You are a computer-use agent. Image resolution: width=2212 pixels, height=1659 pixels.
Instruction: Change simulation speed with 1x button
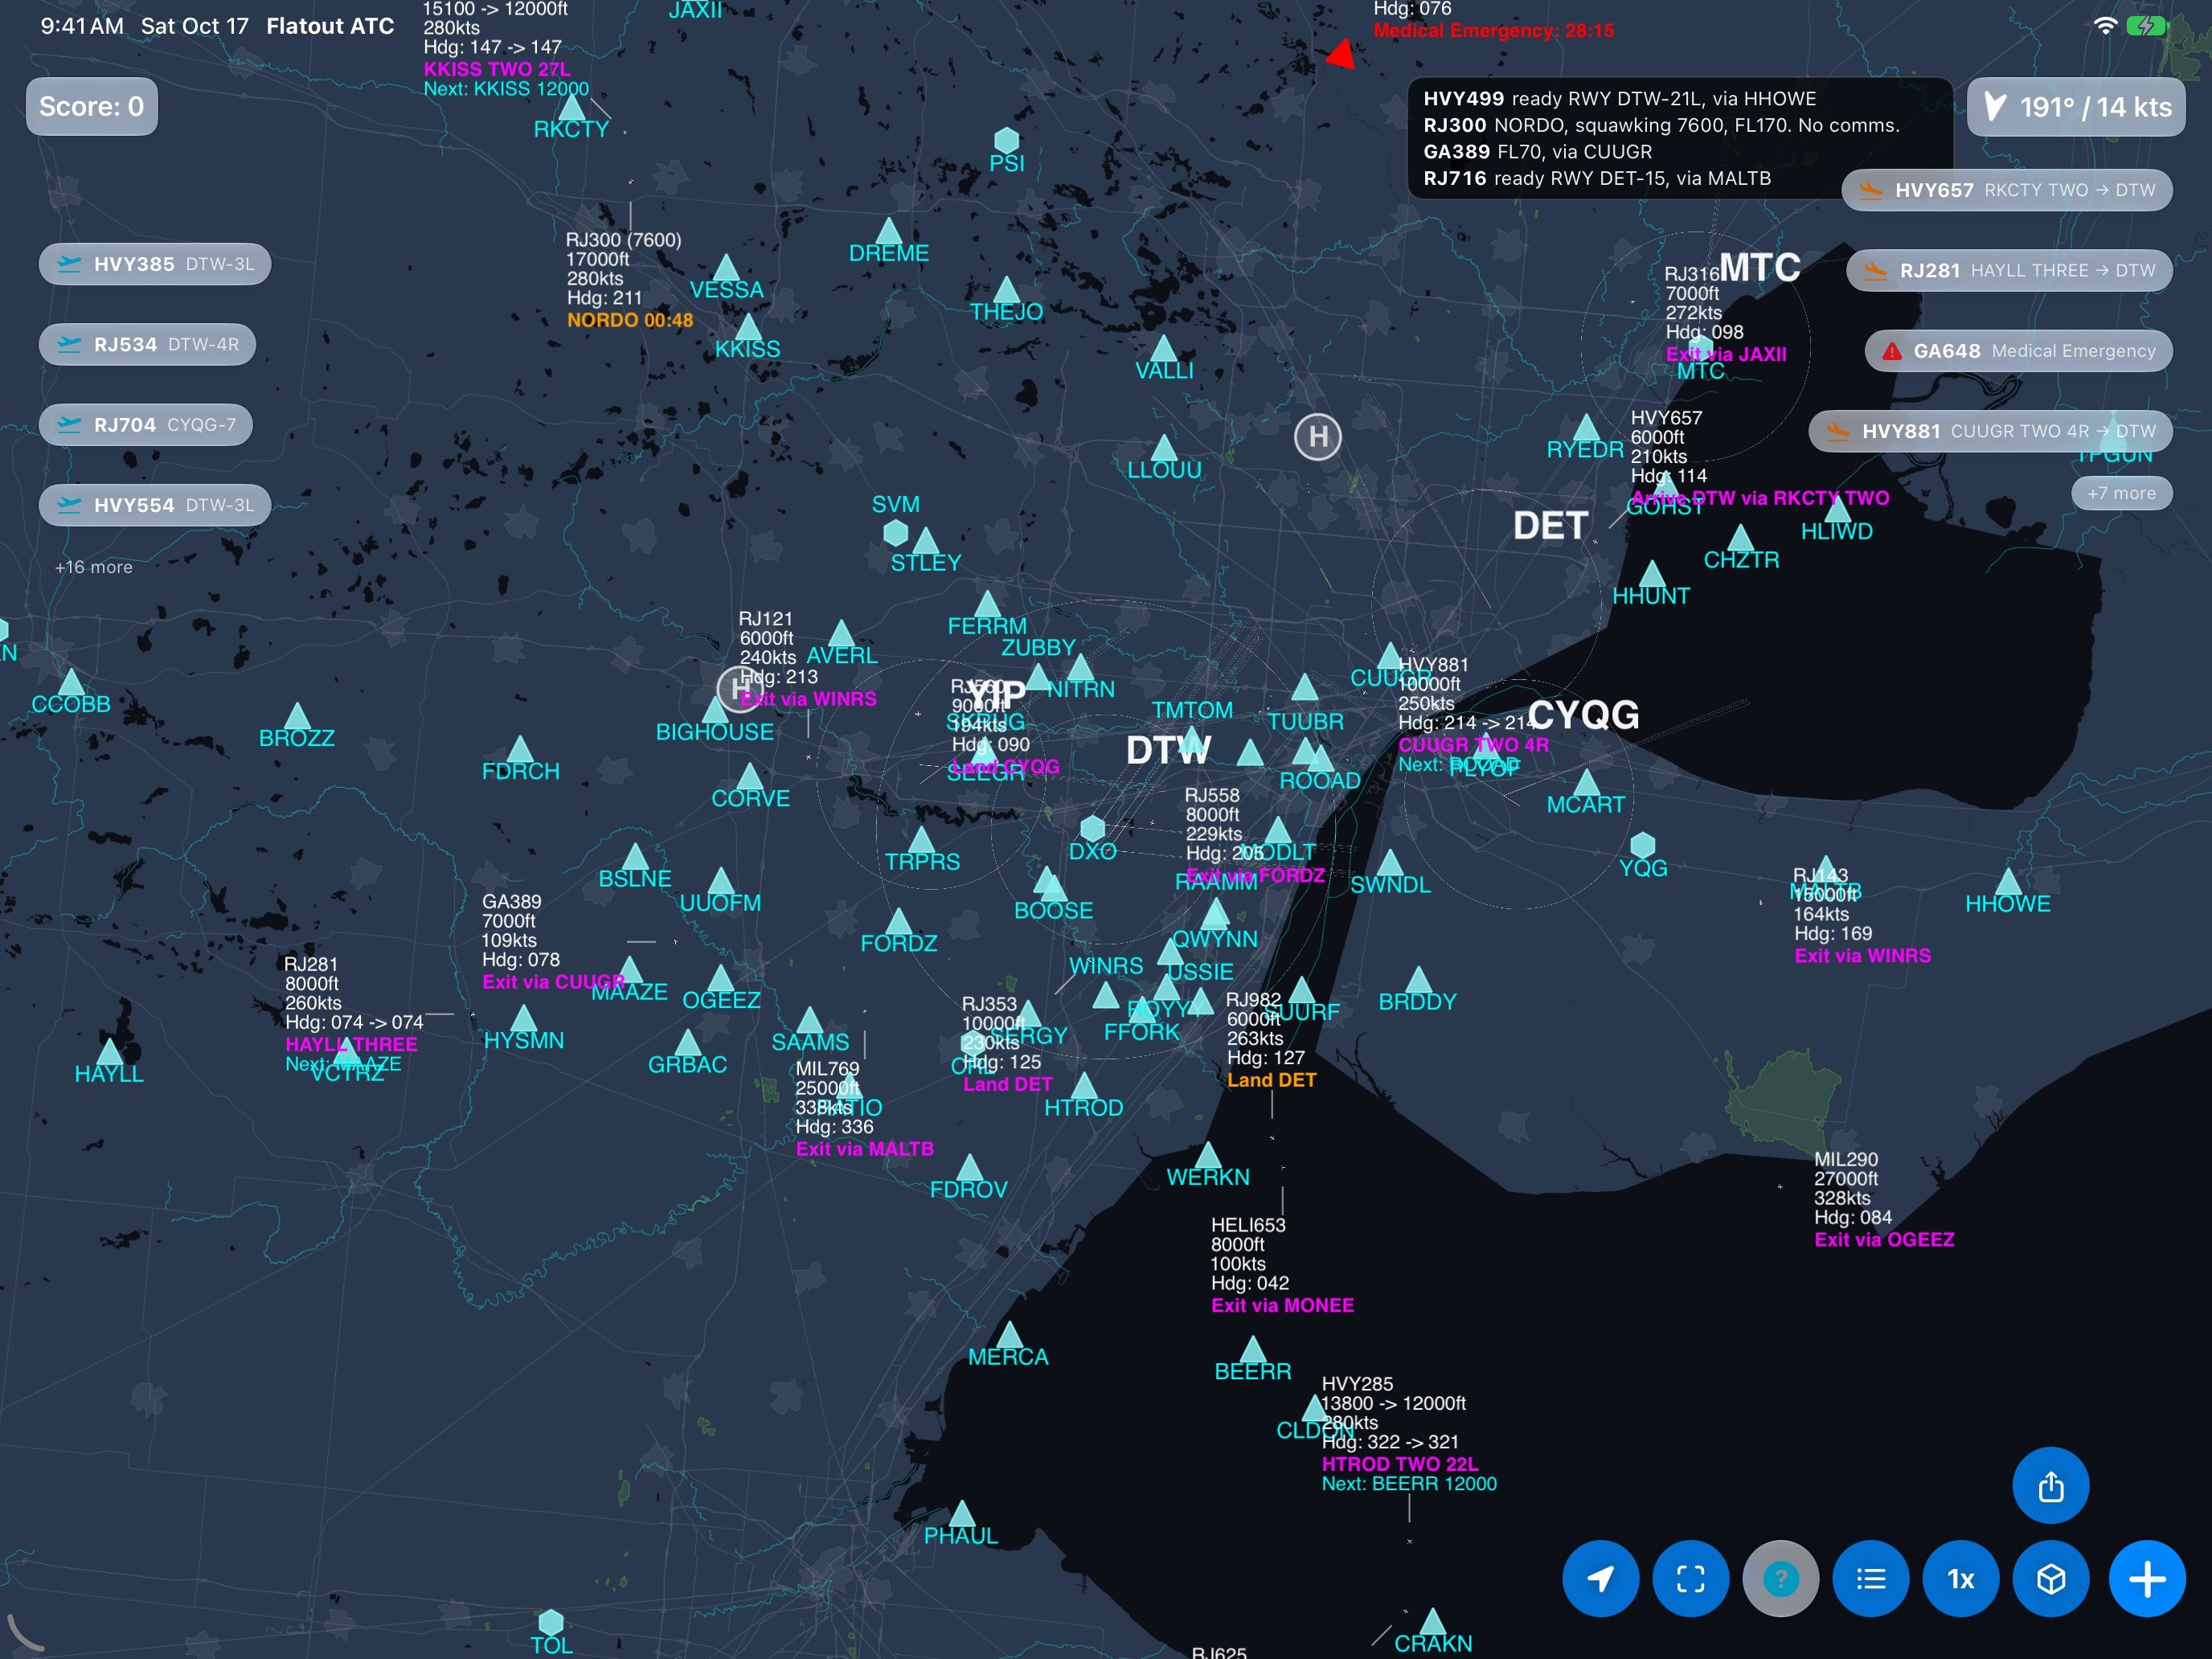[x=1960, y=1579]
